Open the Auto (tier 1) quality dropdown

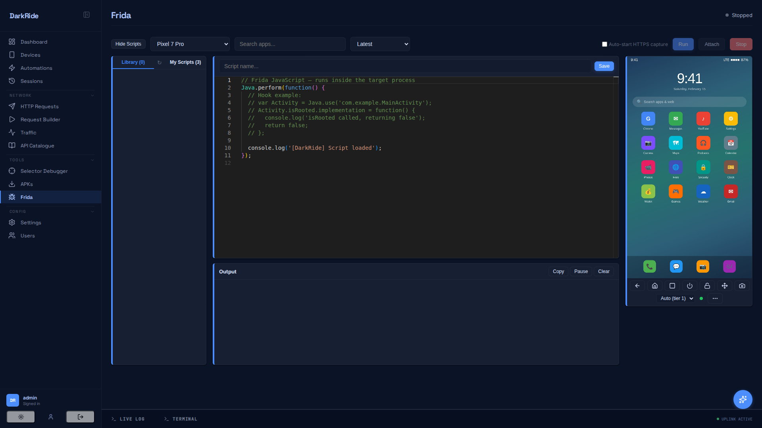[677, 298]
